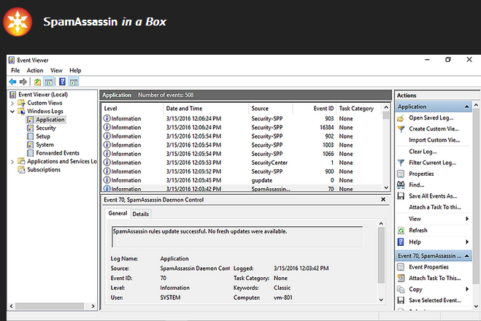
Task: Click console tree horizontal scroll right arrow
Action: click(93, 306)
